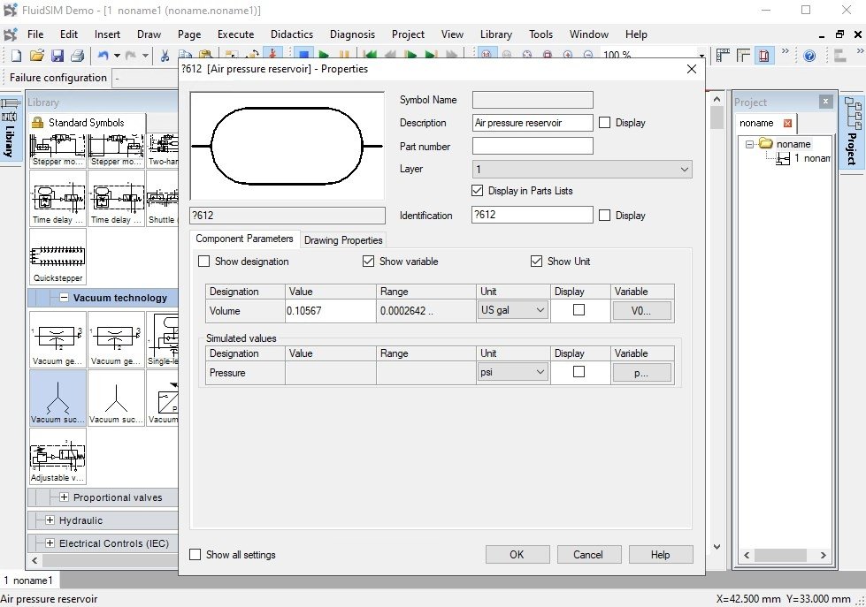866x607 pixels.
Task: Tick the Display checkbox in Volume row
Action: coord(579,309)
